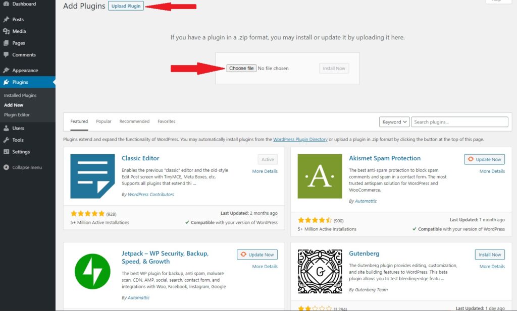Open the Comments menu

(x=24, y=54)
